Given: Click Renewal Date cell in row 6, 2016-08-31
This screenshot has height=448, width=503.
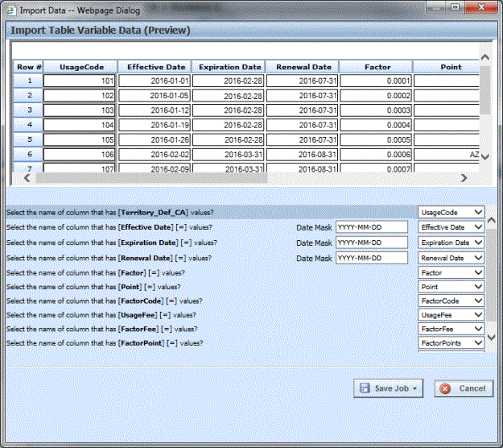Looking at the screenshot, I should [x=302, y=155].
